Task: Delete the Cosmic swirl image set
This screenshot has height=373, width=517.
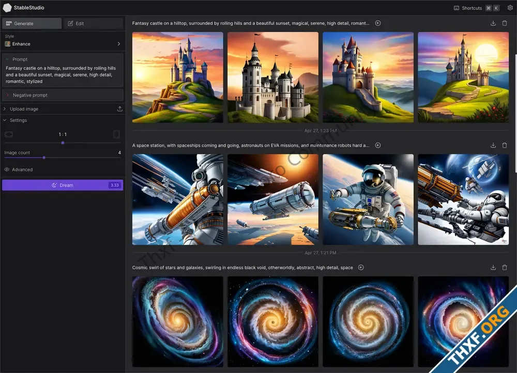Action: (x=505, y=268)
